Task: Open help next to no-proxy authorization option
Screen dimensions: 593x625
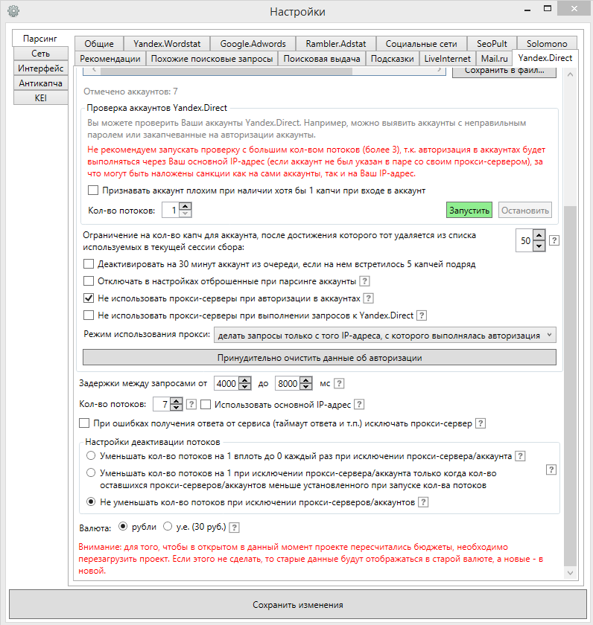Action: click(368, 298)
